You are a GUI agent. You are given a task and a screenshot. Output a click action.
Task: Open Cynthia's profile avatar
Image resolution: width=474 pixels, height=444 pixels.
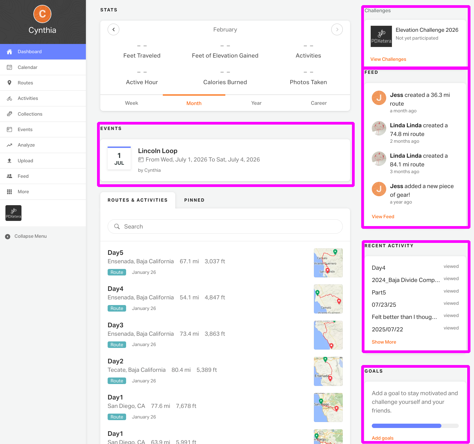pyautogui.click(x=42, y=14)
